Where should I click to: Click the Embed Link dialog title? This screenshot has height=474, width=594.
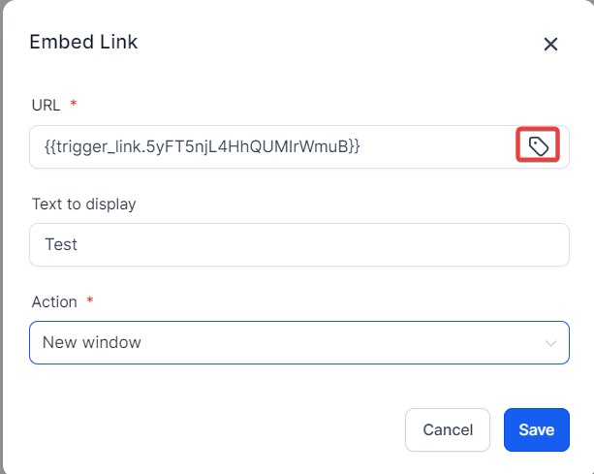pyautogui.click(x=83, y=42)
